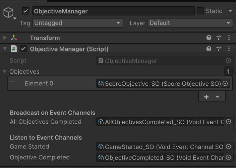The height and width of the screenshot is (168, 236).
Task: Open the Transform three-dot context menu
Action: pyautogui.click(x=229, y=38)
